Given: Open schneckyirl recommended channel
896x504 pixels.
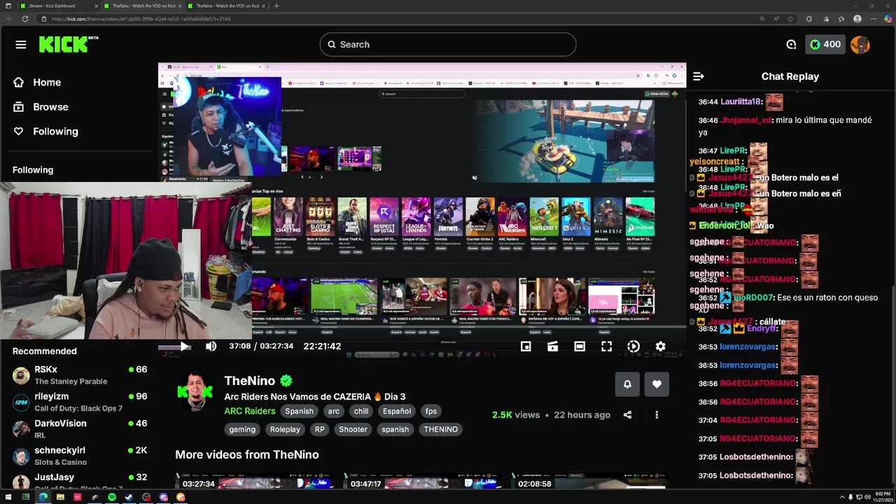Looking at the screenshot, I should click(x=80, y=456).
